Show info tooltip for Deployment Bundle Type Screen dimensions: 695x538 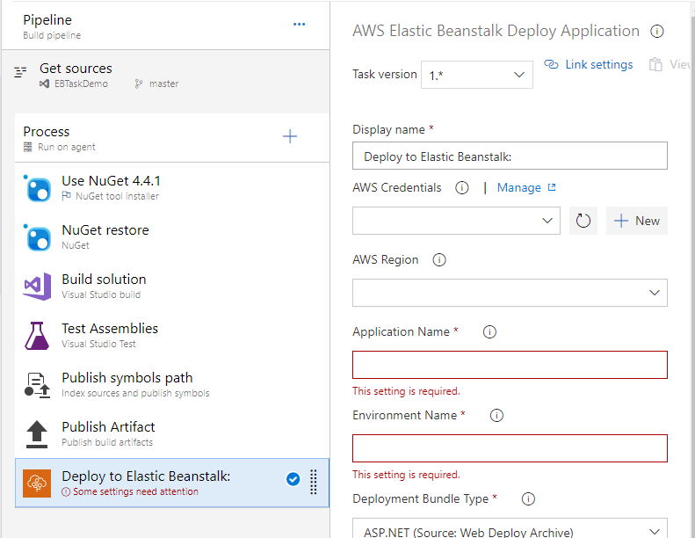pos(528,499)
